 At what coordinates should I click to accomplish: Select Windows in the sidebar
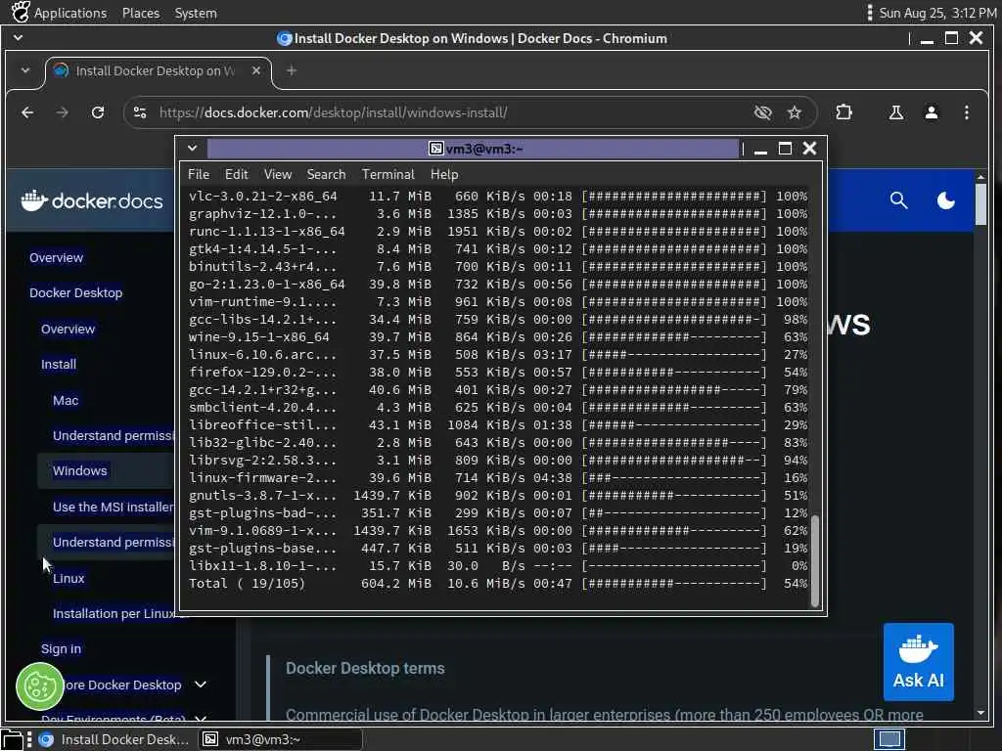(x=80, y=470)
